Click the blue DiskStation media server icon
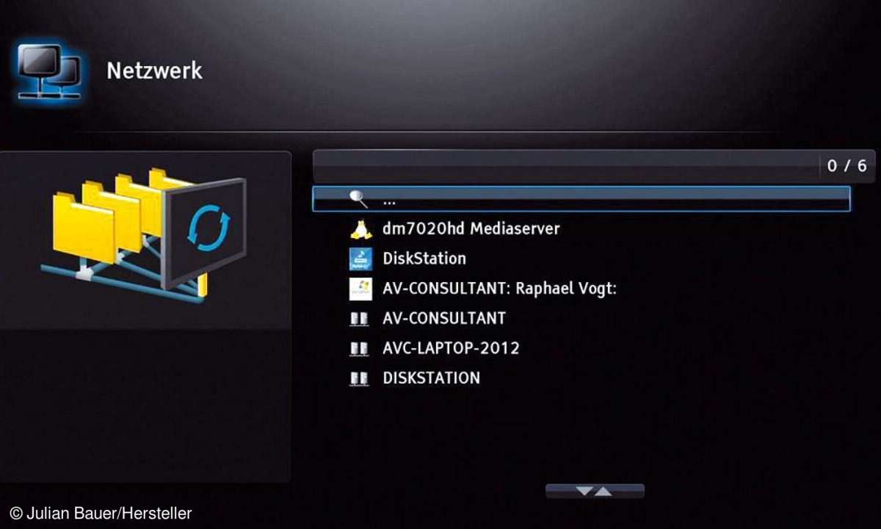The width and height of the screenshot is (881, 529). (360, 259)
